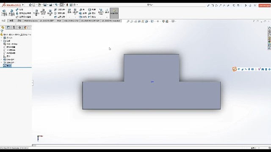Switch to the DisplayManager tab

[x=25, y=27]
